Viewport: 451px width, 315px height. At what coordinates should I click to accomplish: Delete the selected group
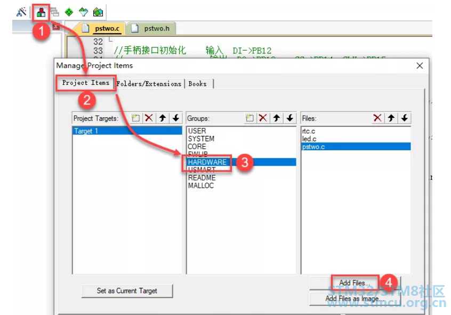click(x=263, y=118)
